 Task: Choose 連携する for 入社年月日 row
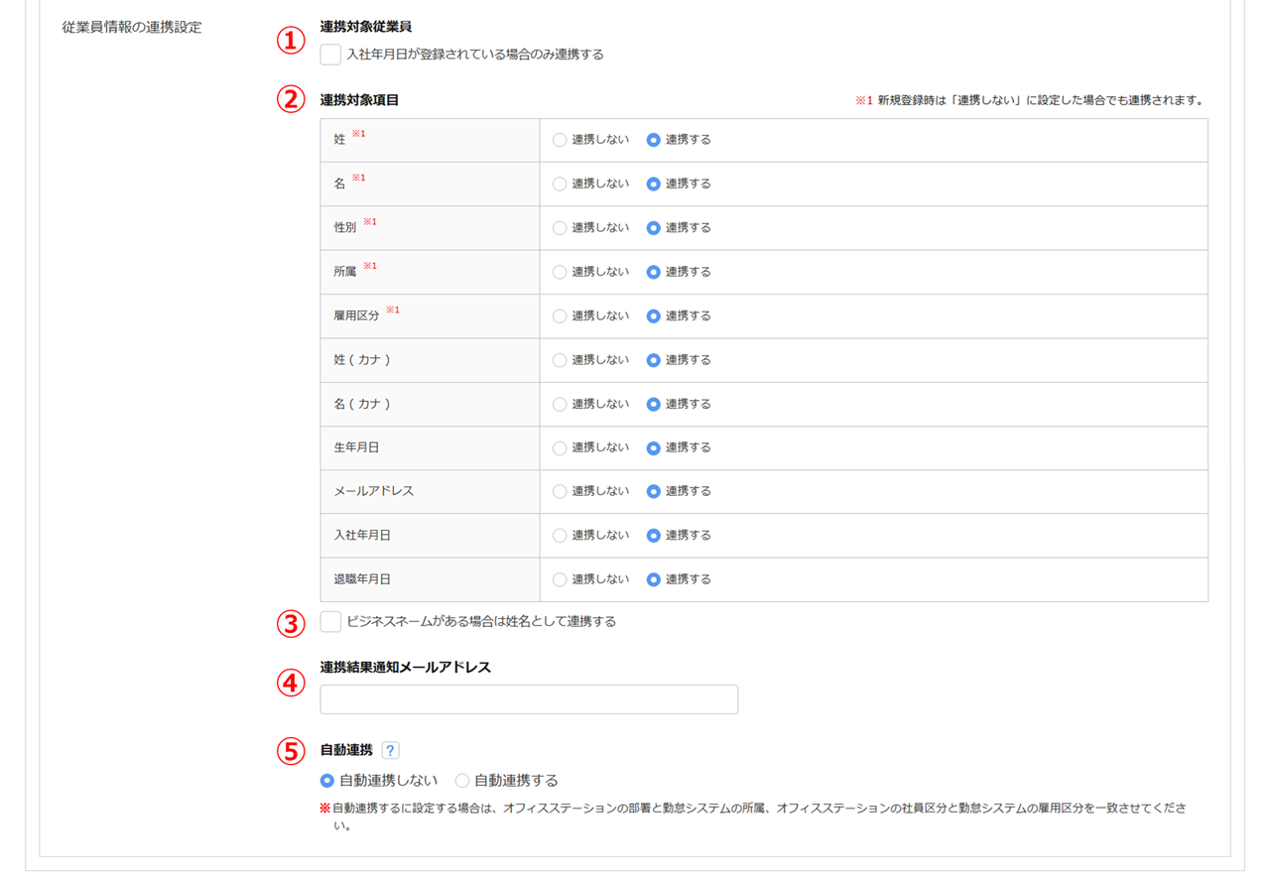tap(653, 535)
